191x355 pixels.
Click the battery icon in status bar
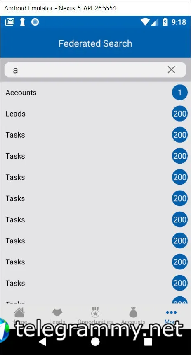pos(165,22)
